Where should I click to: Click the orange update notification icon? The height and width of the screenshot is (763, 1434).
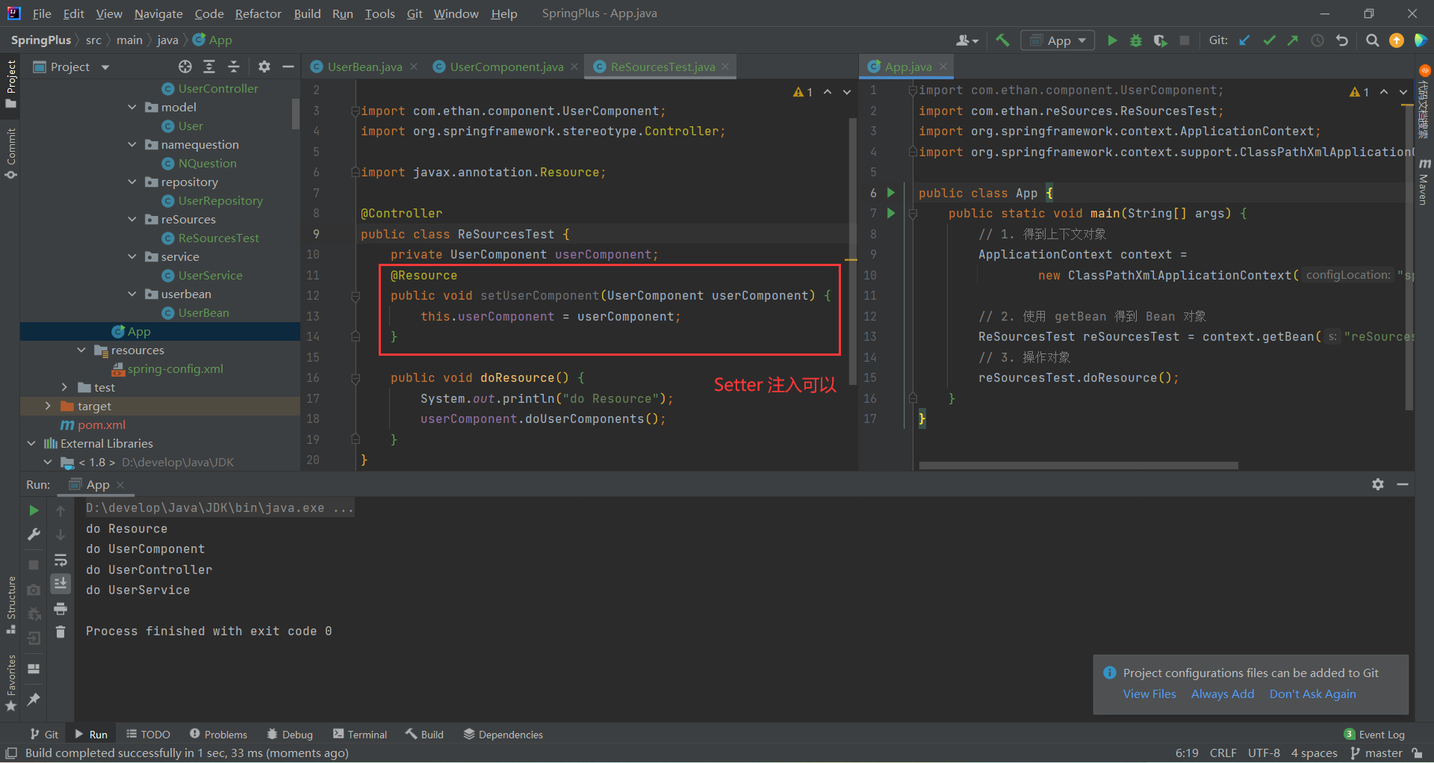1397,40
